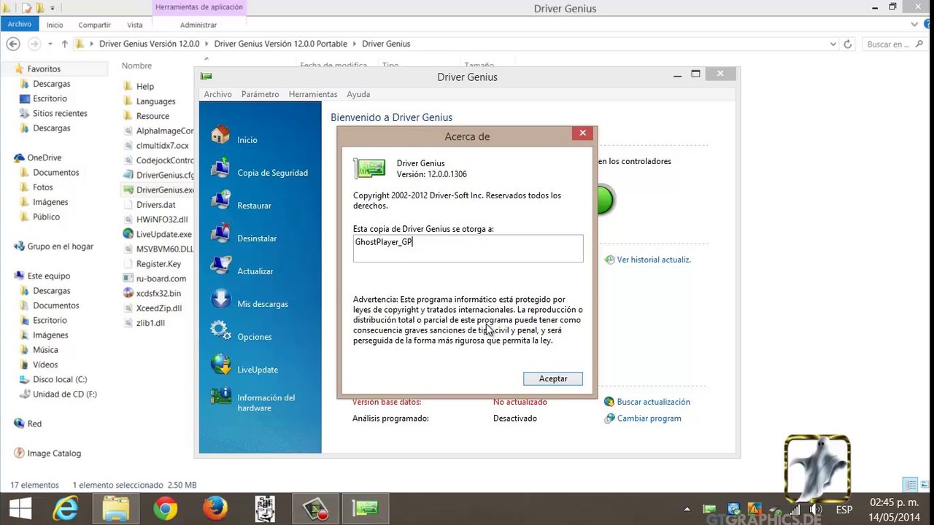Open Ayuda menu in Driver Genius
The image size is (934, 525).
(x=358, y=94)
